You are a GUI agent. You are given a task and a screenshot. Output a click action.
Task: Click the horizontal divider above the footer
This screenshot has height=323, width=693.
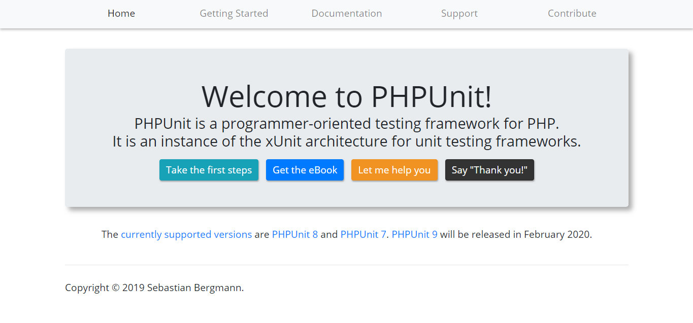click(x=346, y=265)
